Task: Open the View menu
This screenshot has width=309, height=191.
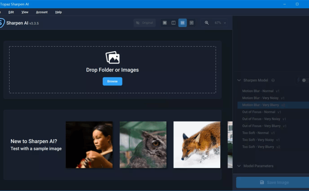Action: click(25, 12)
